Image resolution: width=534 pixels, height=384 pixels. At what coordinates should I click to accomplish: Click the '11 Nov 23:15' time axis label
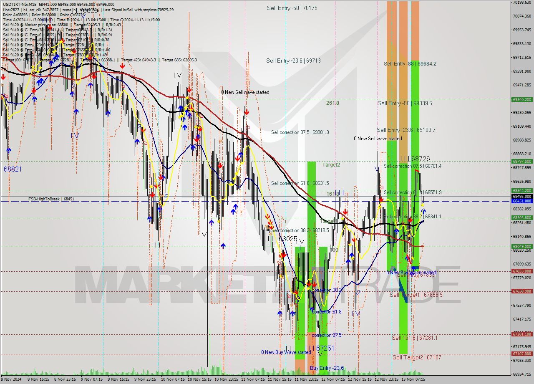[307, 379]
